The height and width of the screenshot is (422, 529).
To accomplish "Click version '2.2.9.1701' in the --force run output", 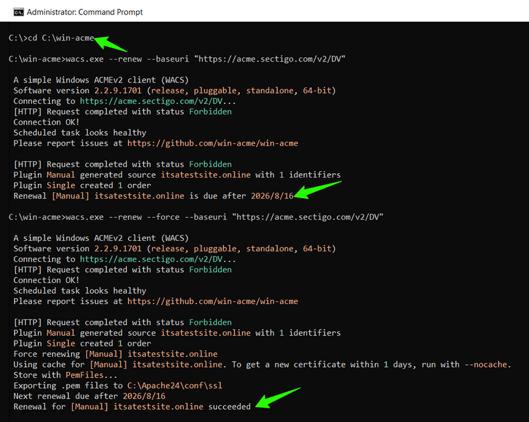I will pos(118,249).
